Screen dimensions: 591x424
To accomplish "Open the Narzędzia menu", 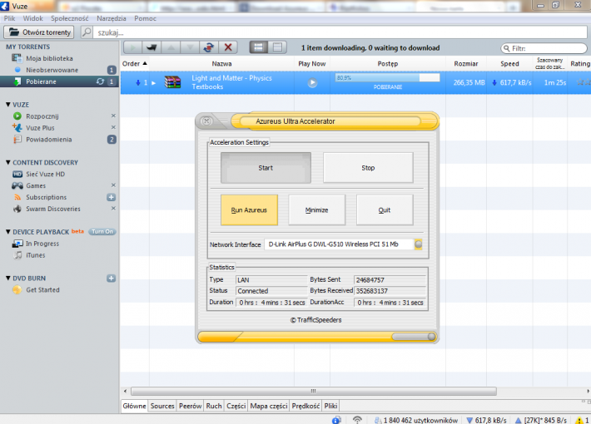I will click(x=112, y=18).
